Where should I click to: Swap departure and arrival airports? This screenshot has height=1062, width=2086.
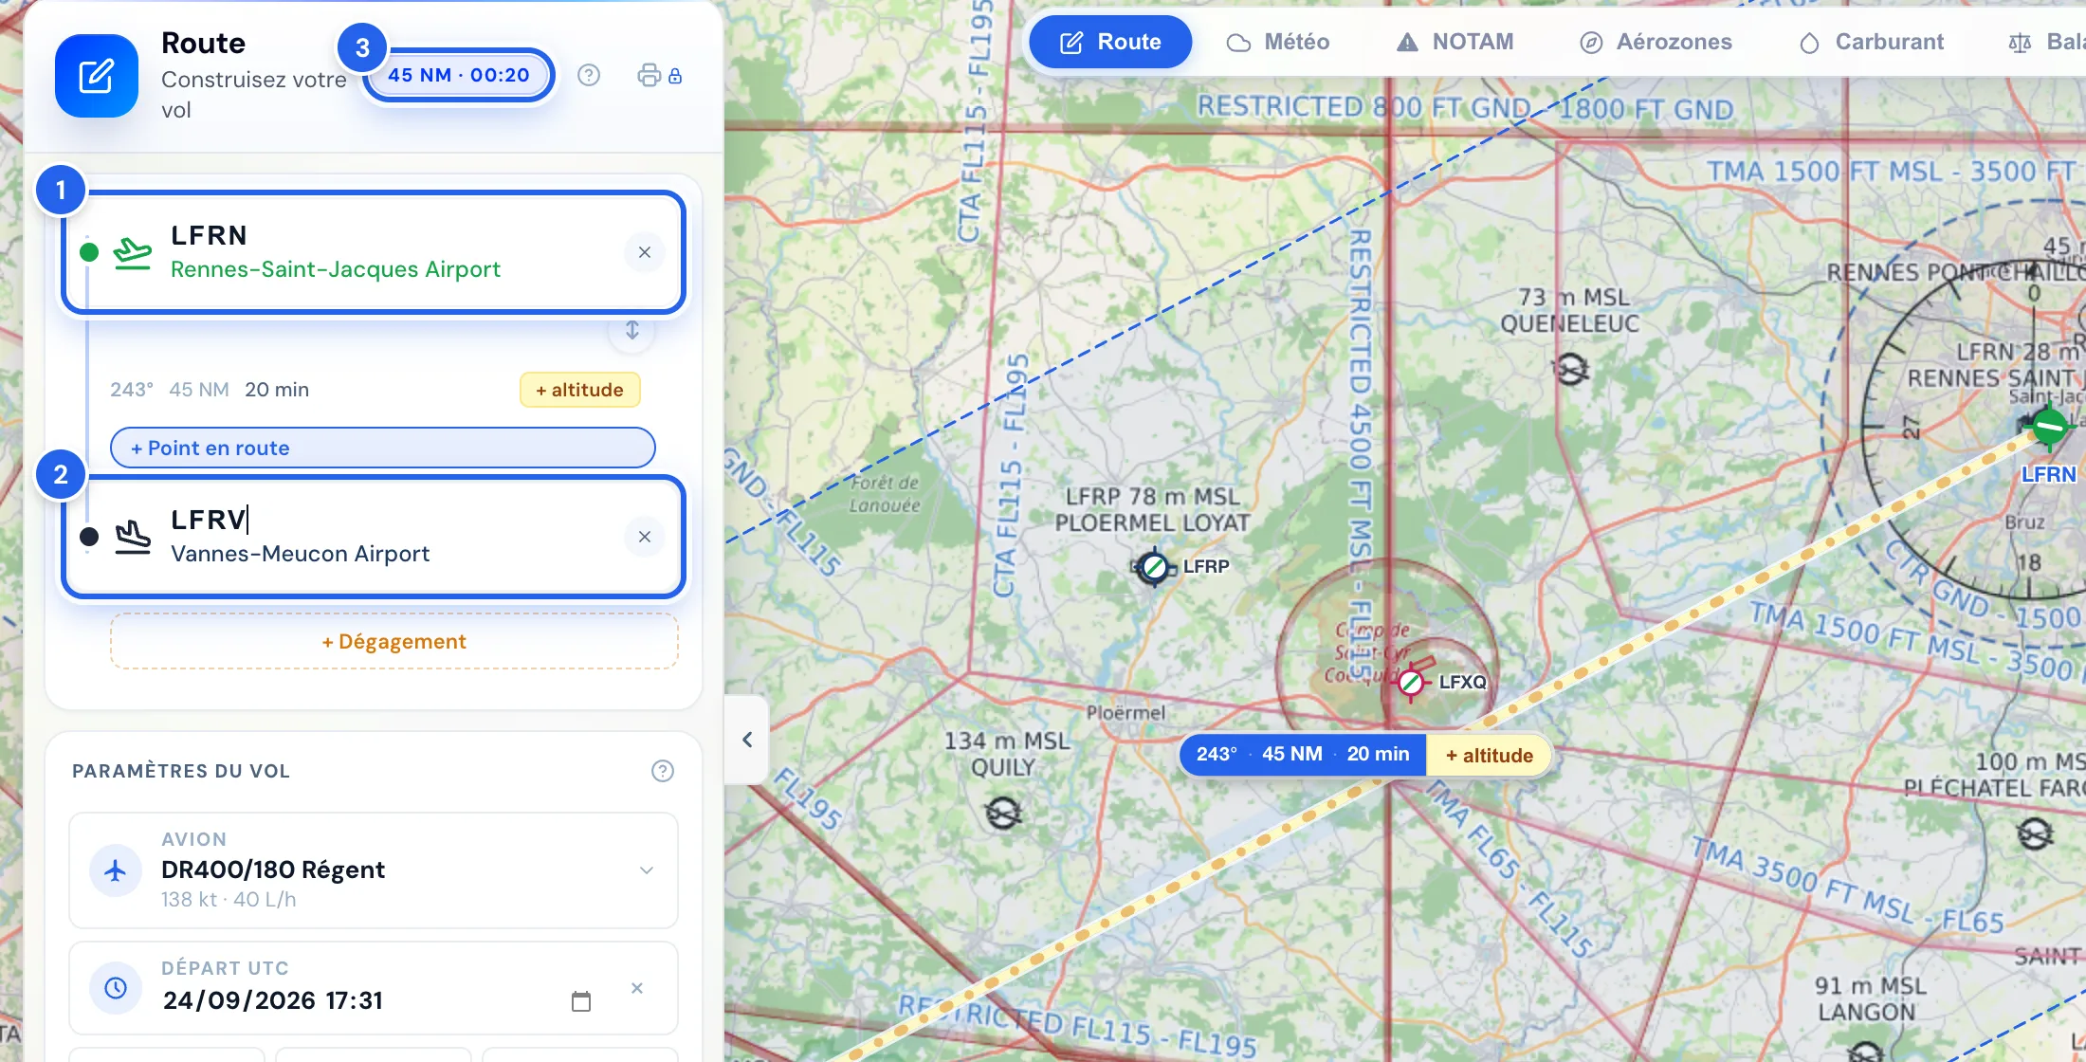[x=632, y=331]
